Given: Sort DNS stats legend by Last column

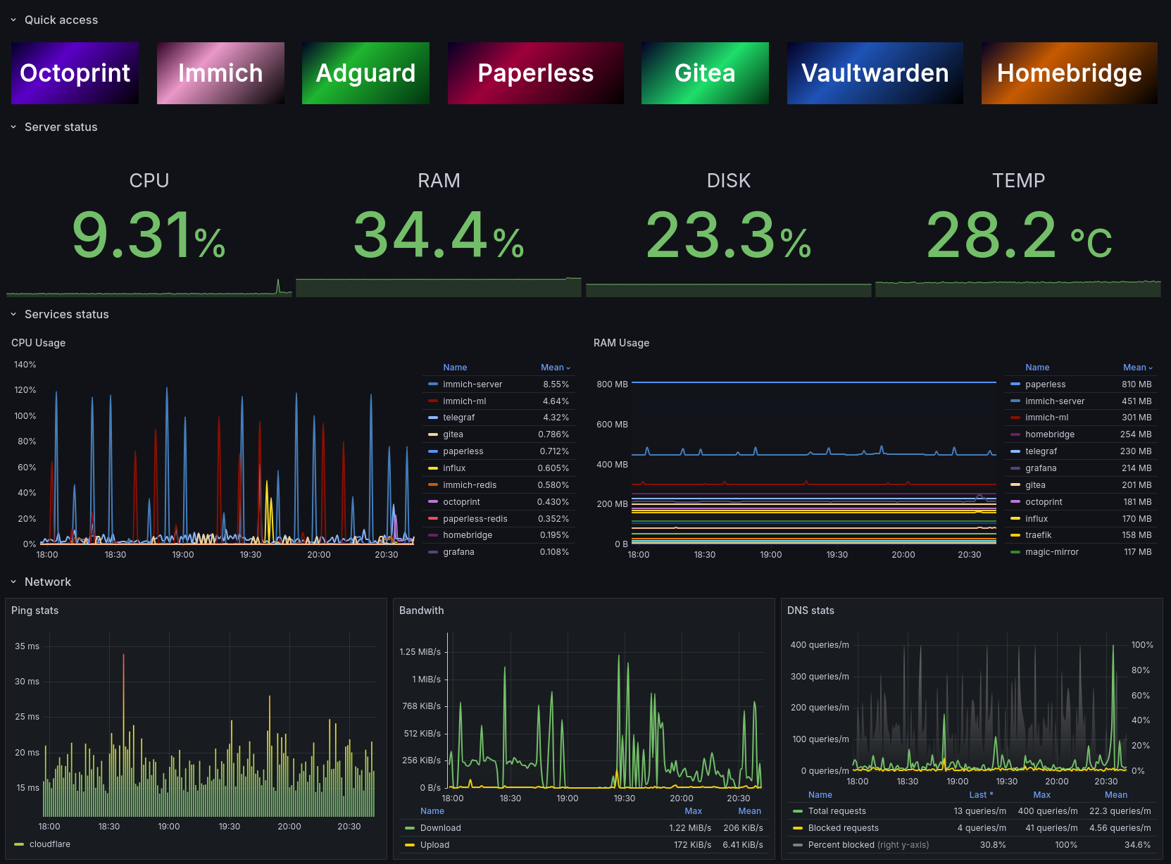Looking at the screenshot, I should (x=981, y=795).
